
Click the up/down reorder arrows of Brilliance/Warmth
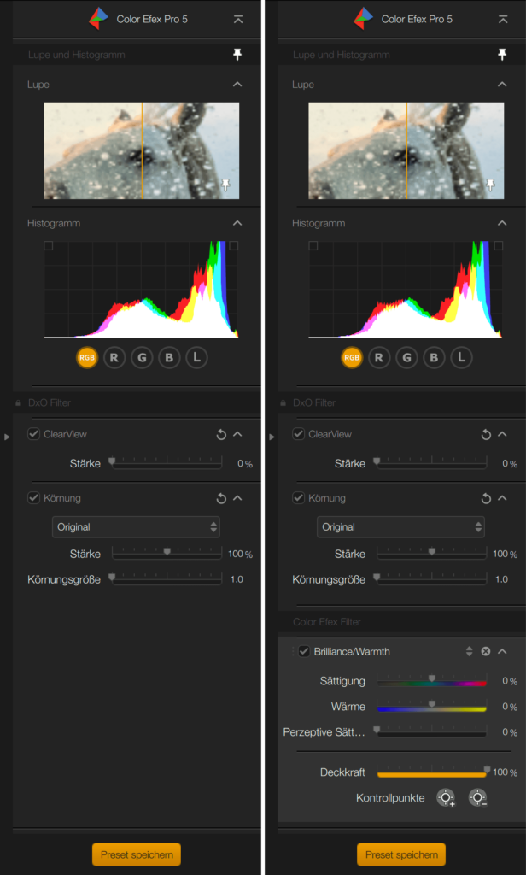tap(469, 651)
